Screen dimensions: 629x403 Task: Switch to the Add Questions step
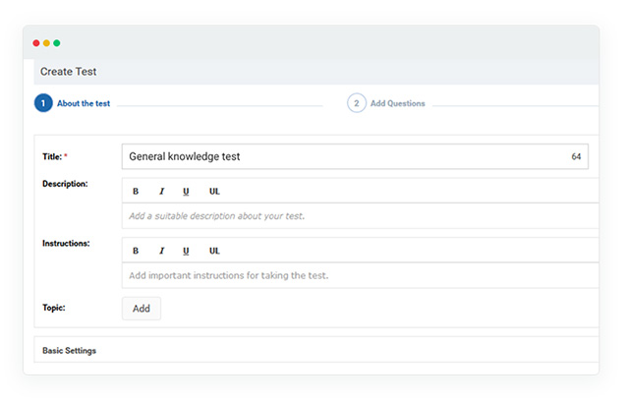397,103
